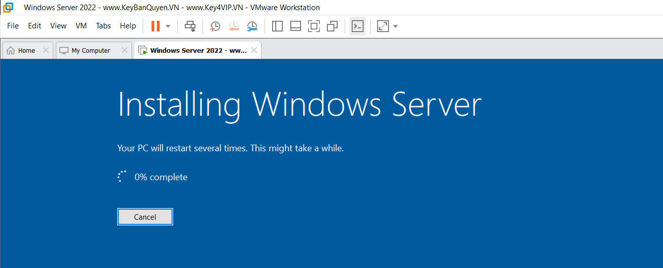
Task: Click the Send Ctrl+Alt+Del icon
Action: click(190, 26)
